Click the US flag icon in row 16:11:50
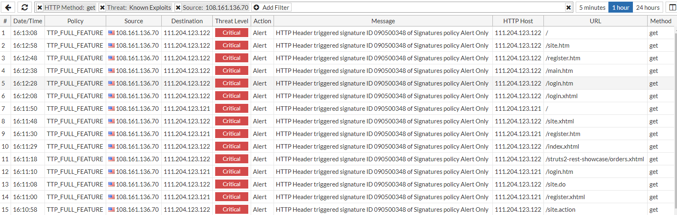 (x=111, y=109)
